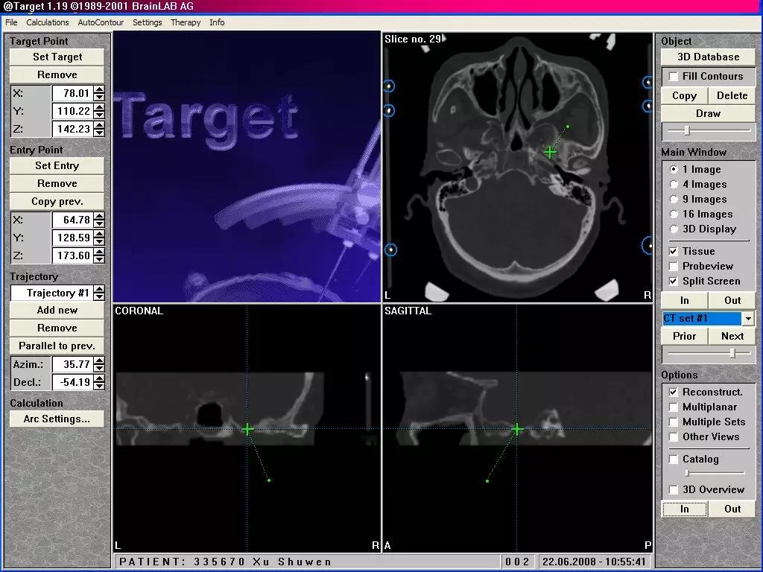The height and width of the screenshot is (572, 763).
Task: Enable the Multiplanar option
Action: tap(674, 407)
